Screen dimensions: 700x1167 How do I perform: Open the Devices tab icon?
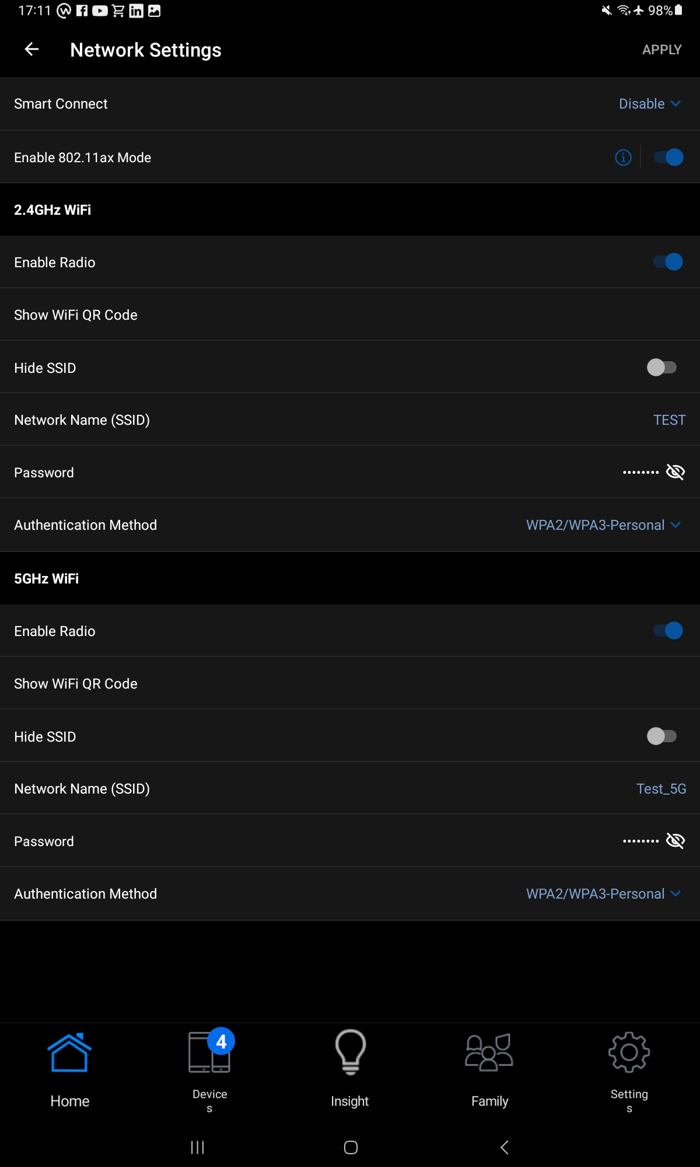[x=209, y=1053]
